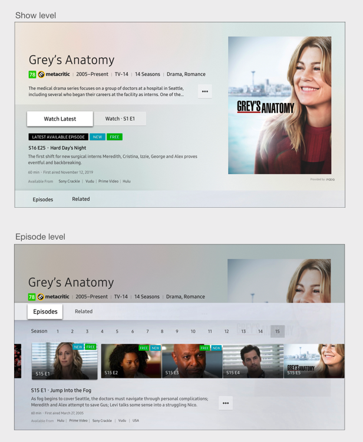Screen dimensions: 363x442
Task: Open the Episodes tab in show level
Action: pyautogui.click(x=43, y=200)
